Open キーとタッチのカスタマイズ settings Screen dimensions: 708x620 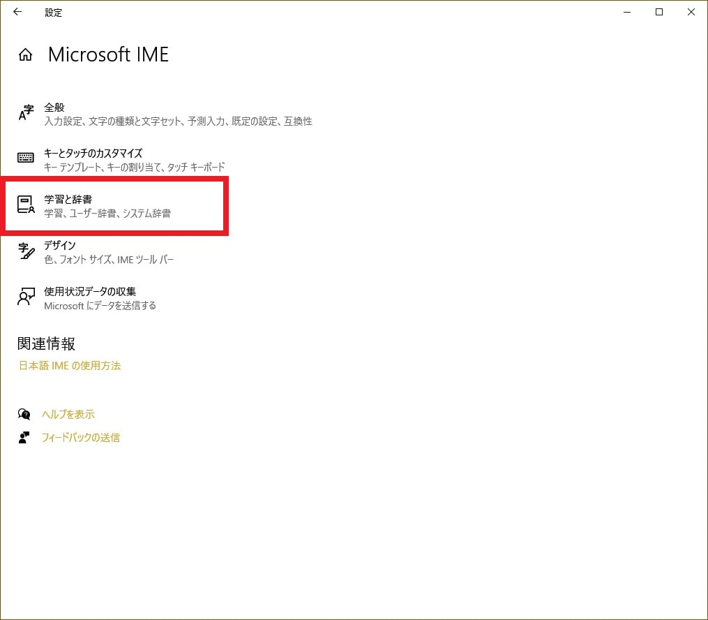[121, 160]
